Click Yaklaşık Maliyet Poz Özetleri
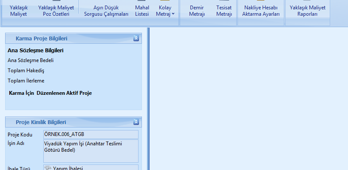The height and width of the screenshot is (170, 348). [56, 11]
